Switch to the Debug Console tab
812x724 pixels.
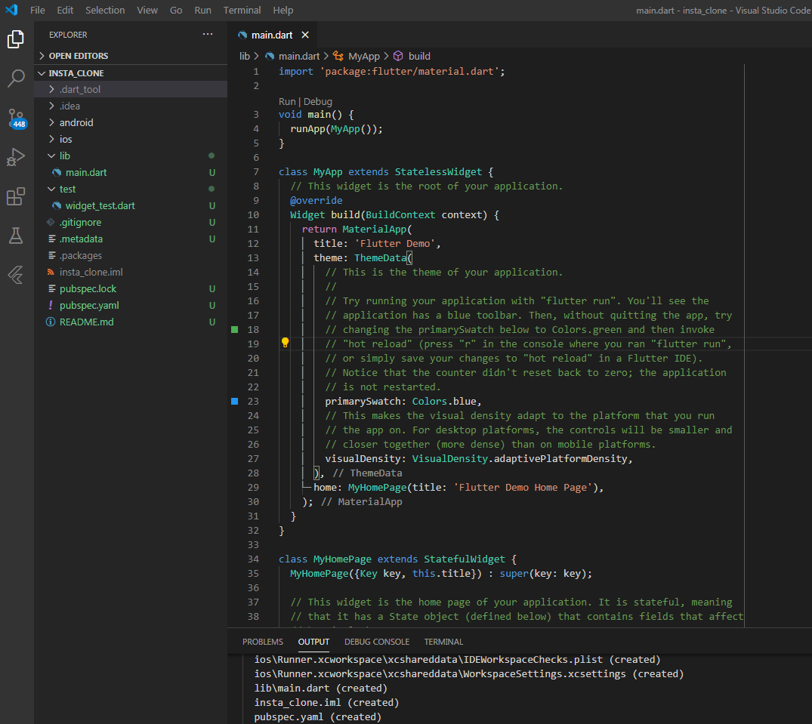click(377, 642)
